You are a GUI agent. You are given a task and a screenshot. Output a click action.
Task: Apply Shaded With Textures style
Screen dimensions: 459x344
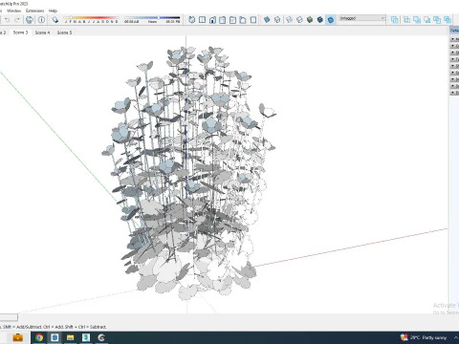tap(320, 20)
